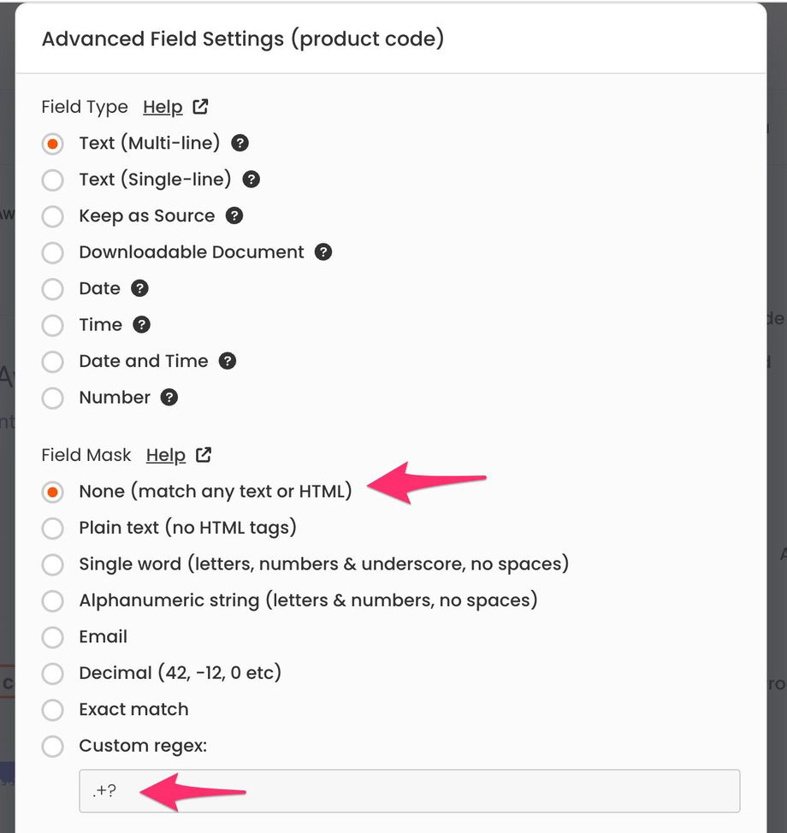Click help icon beside Text (Multi-line)

[240, 143]
